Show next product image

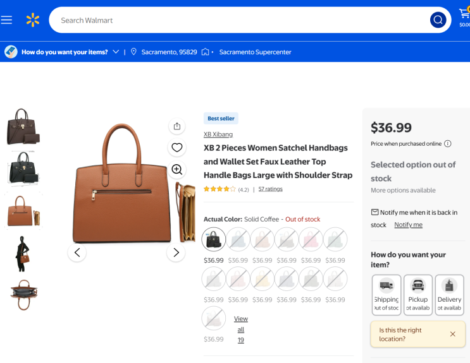[x=176, y=253]
